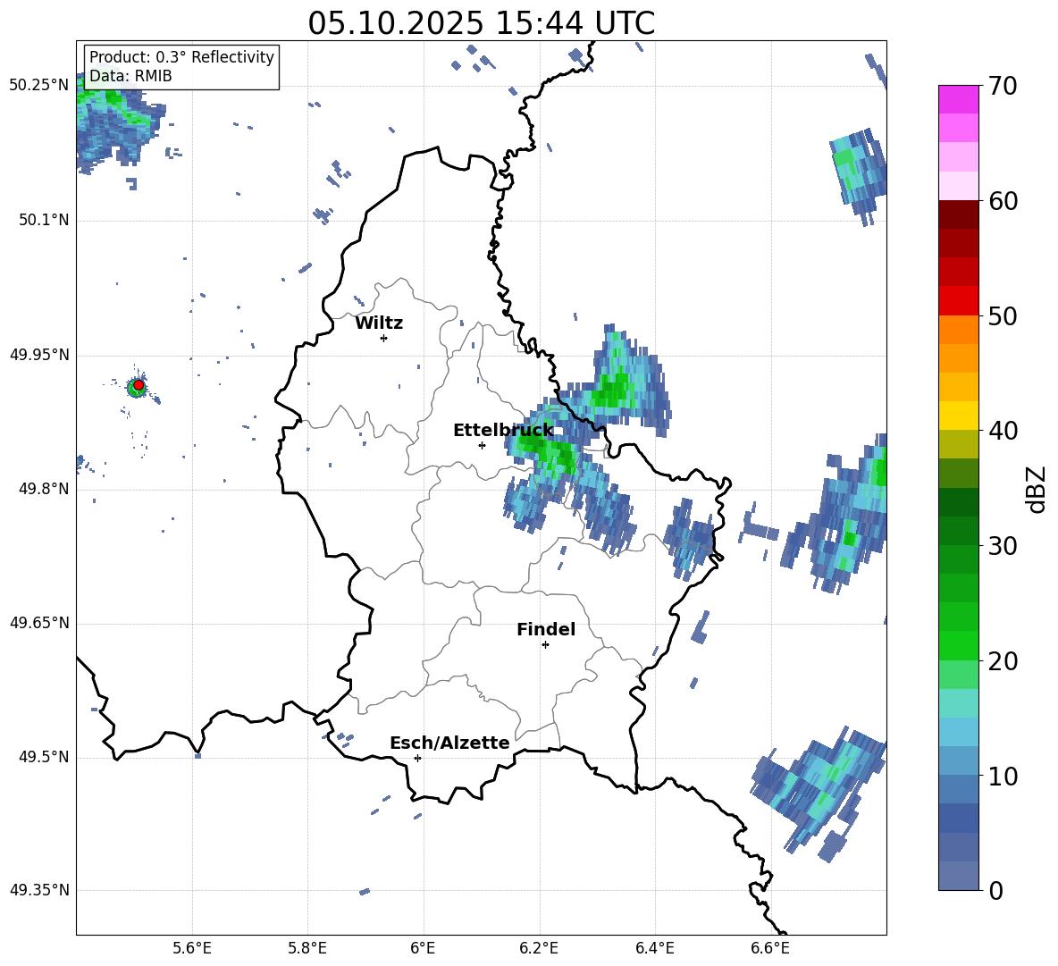The image size is (1058, 966).
Task: Pick the bright green colorbar swatch at 20
Action: click(x=958, y=645)
